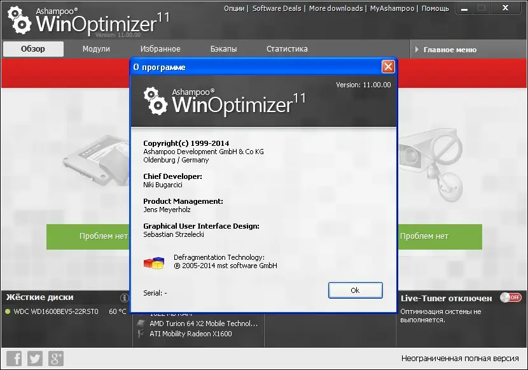Open the Software Deals link
Viewport: 528px width, 370px height.
[x=277, y=8]
